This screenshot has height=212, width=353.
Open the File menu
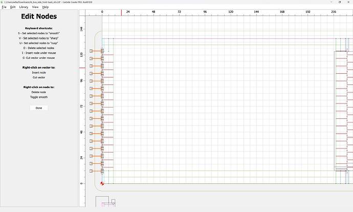(4, 7)
